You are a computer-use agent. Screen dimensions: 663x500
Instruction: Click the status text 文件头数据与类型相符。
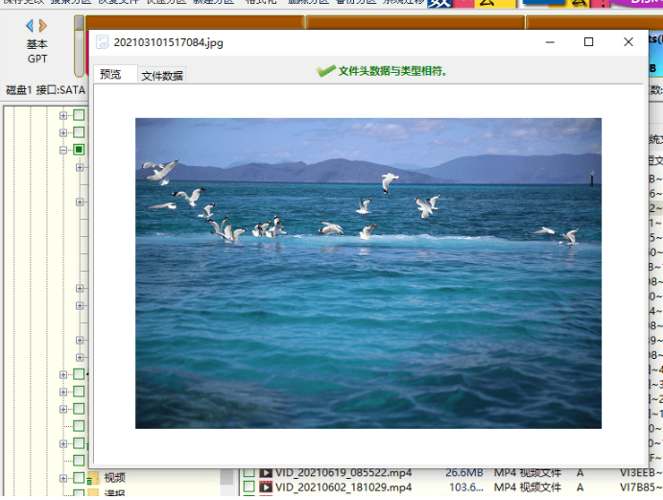coord(392,71)
